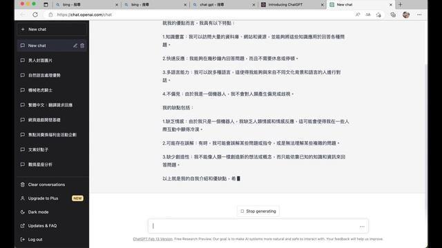This screenshot has height=248, width=442.
Task: Click the response line starting 2.可能存在誤解
Action: click(x=251, y=143)
